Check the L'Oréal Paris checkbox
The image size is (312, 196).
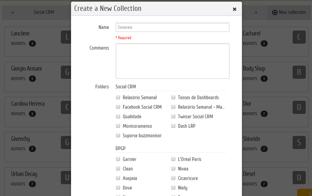click(x=174, y=159)
